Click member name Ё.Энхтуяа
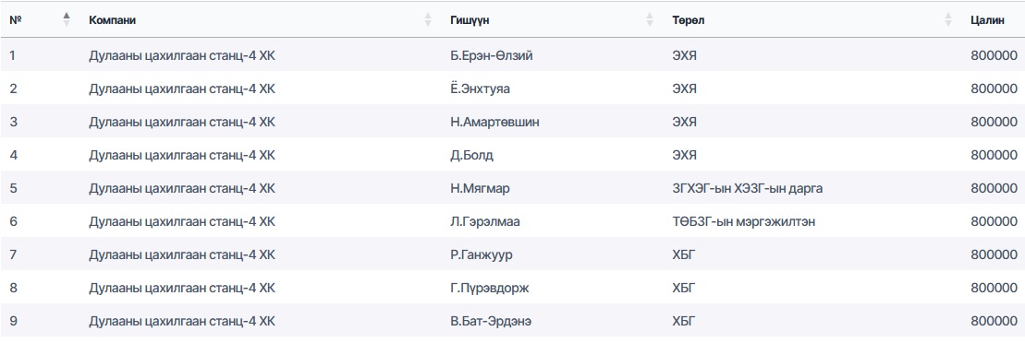1025x343 pixels. click(x=480, y=89)
